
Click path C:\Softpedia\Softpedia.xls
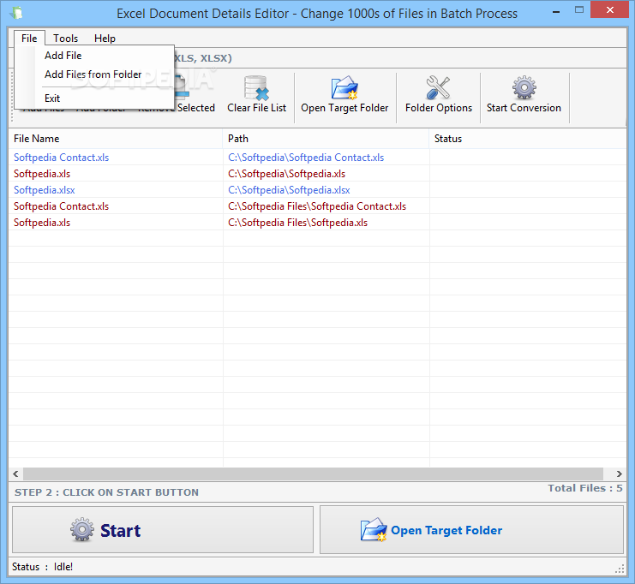[x=286, y=174]
